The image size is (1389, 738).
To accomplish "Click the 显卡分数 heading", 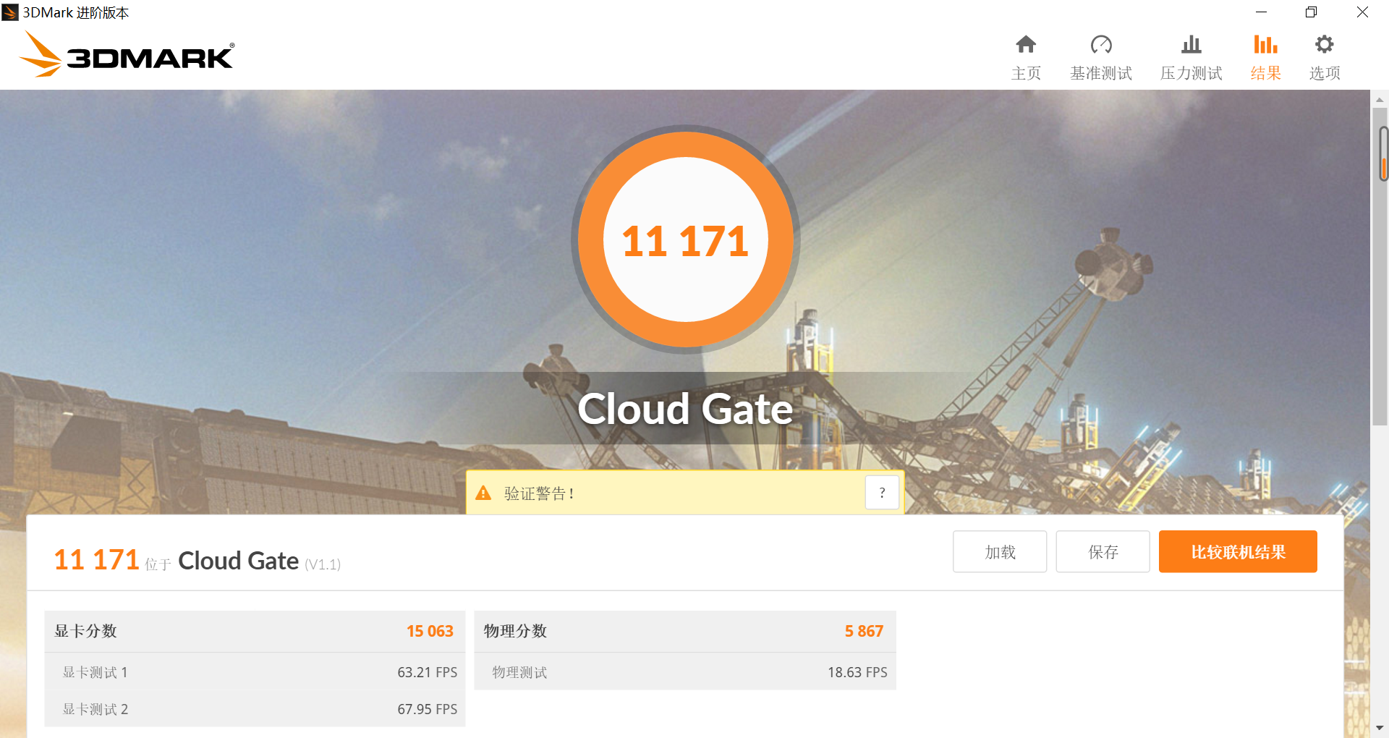I will [86, 631].
